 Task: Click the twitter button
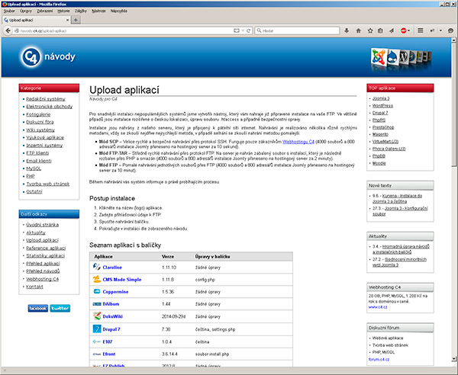(60, 308)
